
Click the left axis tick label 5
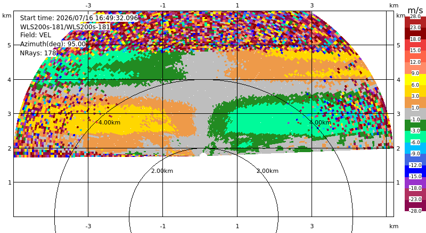coord(10,45)
